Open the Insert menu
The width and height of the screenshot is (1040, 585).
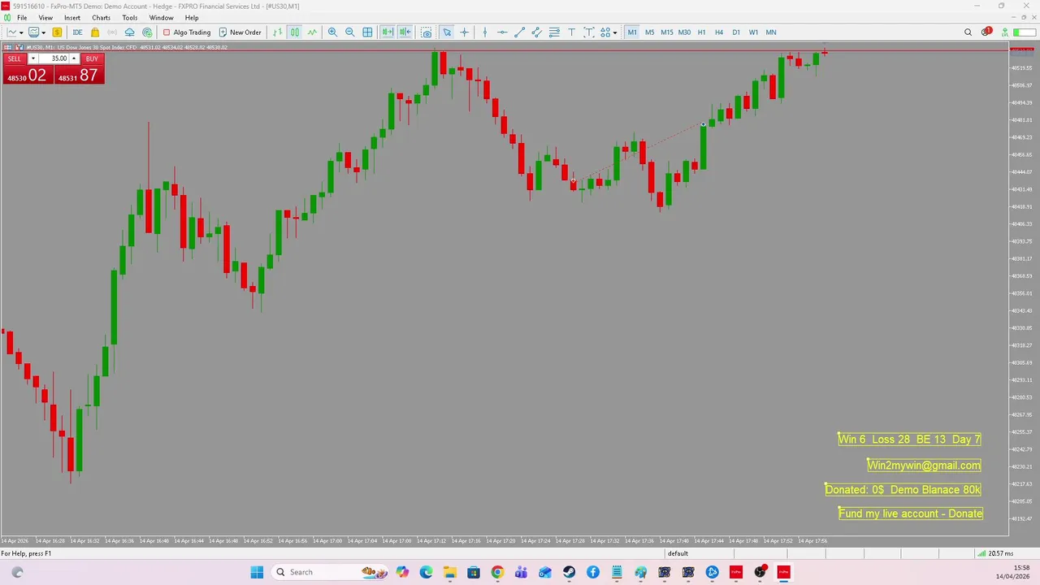tap(72, 18)
